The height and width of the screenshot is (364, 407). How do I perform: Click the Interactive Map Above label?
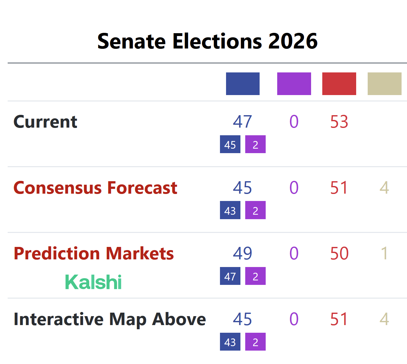(x=110, y=319)
